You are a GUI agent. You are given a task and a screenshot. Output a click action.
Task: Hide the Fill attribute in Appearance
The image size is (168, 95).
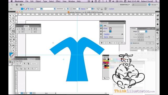(x=101, y=31)
